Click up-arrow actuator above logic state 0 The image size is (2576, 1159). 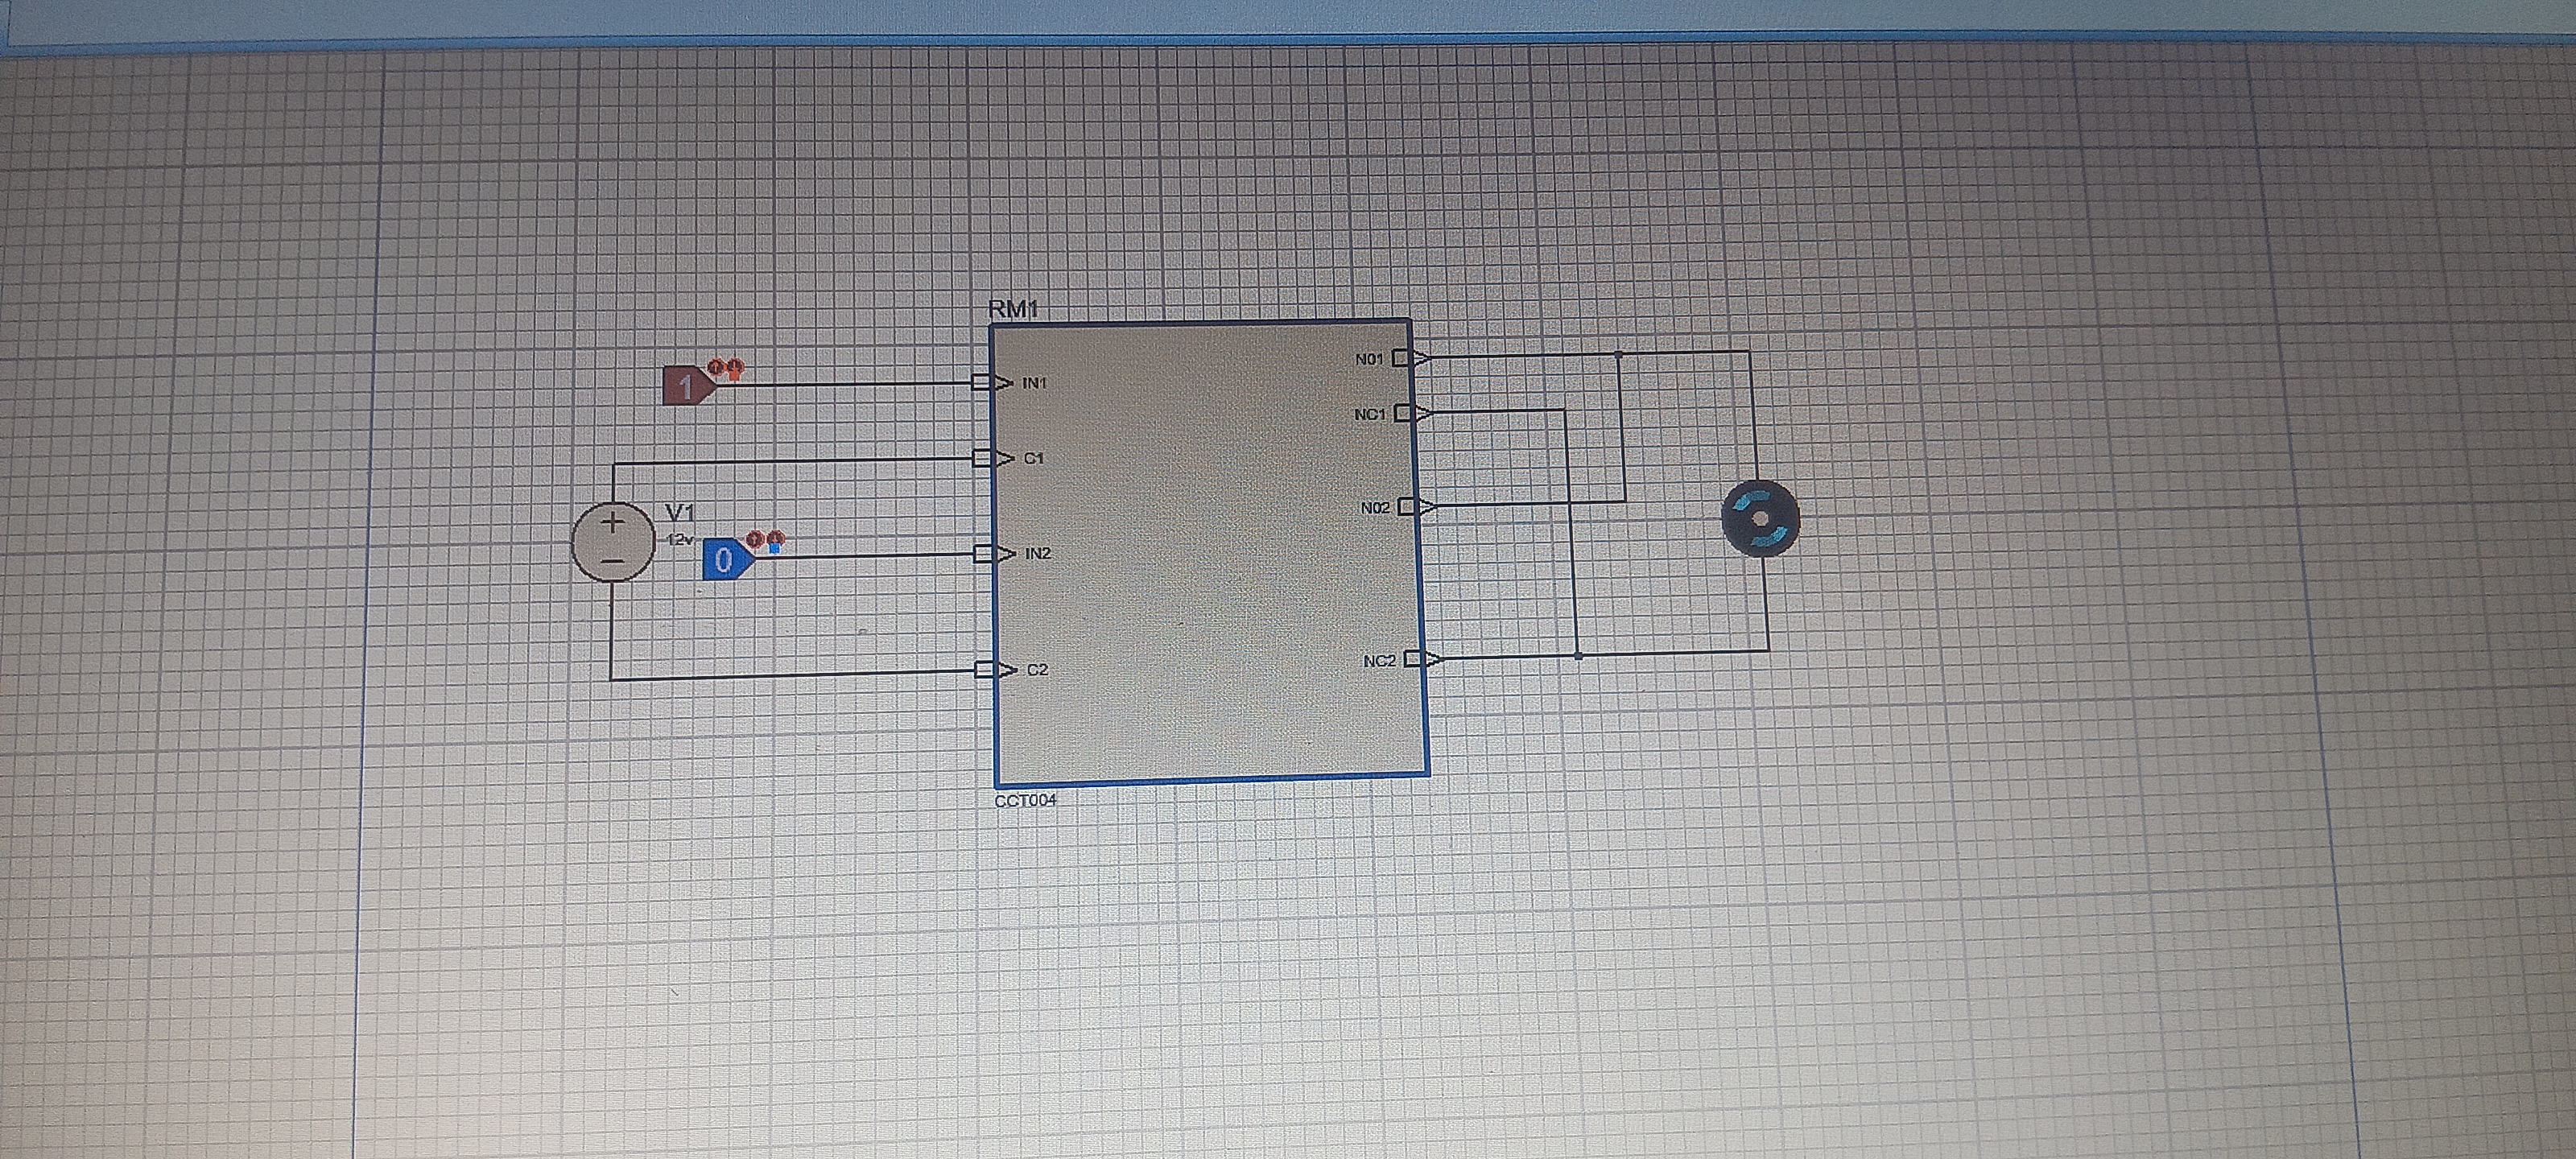(x=755, y=539)
